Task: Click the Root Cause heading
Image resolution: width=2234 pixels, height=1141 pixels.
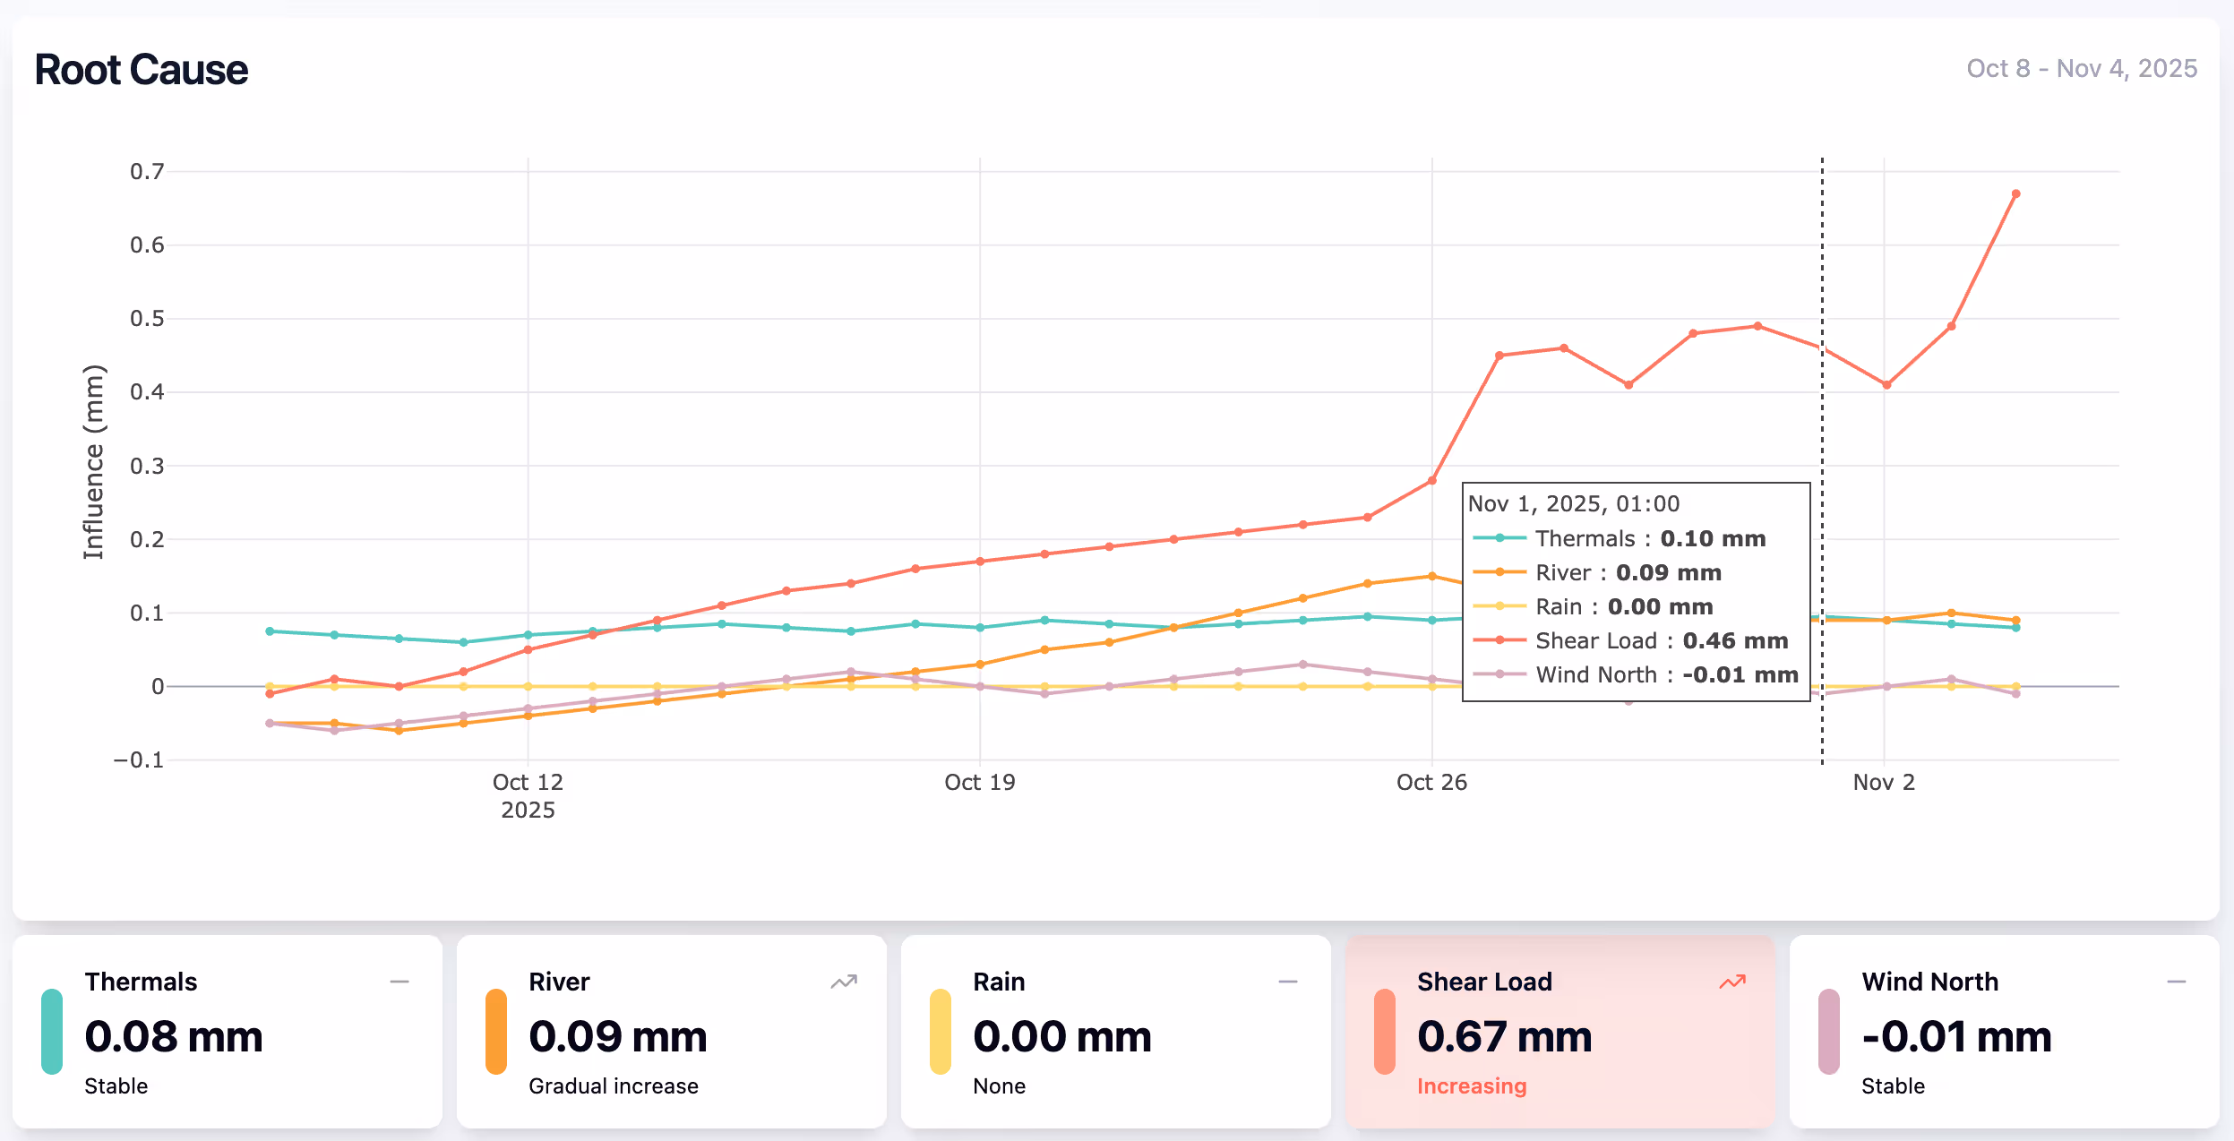Action: click(142, 70)
